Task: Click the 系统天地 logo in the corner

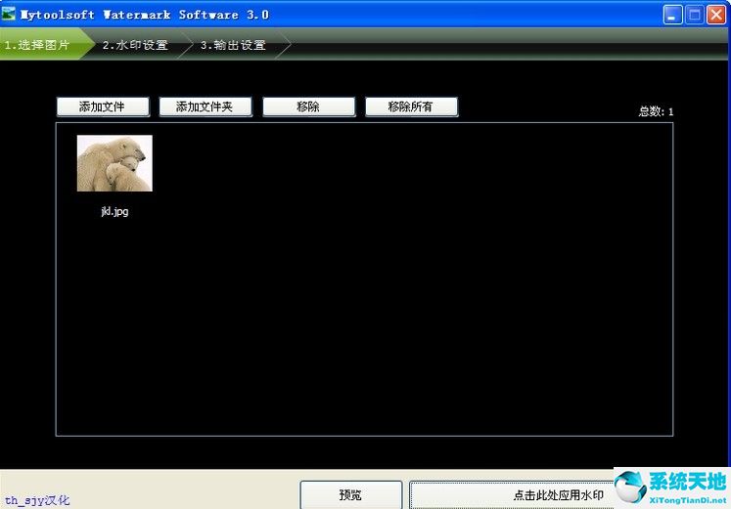Action: coord(672,486)
